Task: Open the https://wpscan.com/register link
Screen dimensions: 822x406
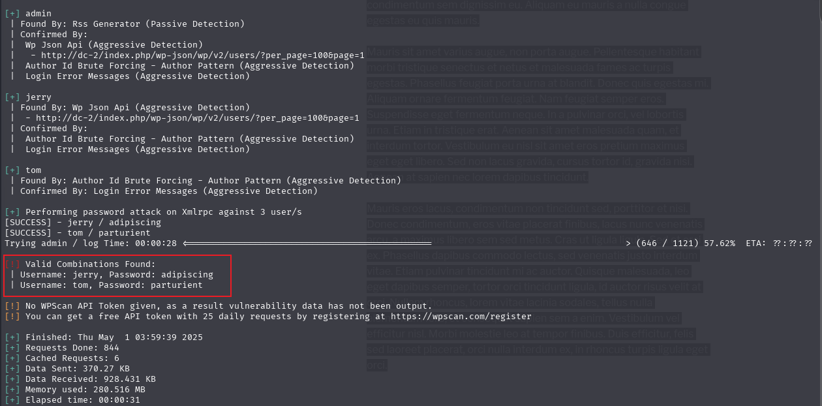Action: pyautogui.click(x=461, y=317)
